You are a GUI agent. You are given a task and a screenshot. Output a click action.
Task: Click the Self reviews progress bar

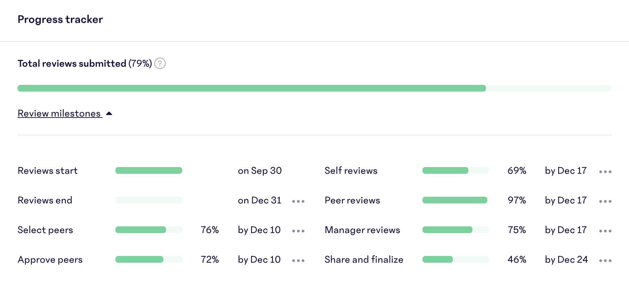[456, 170]
